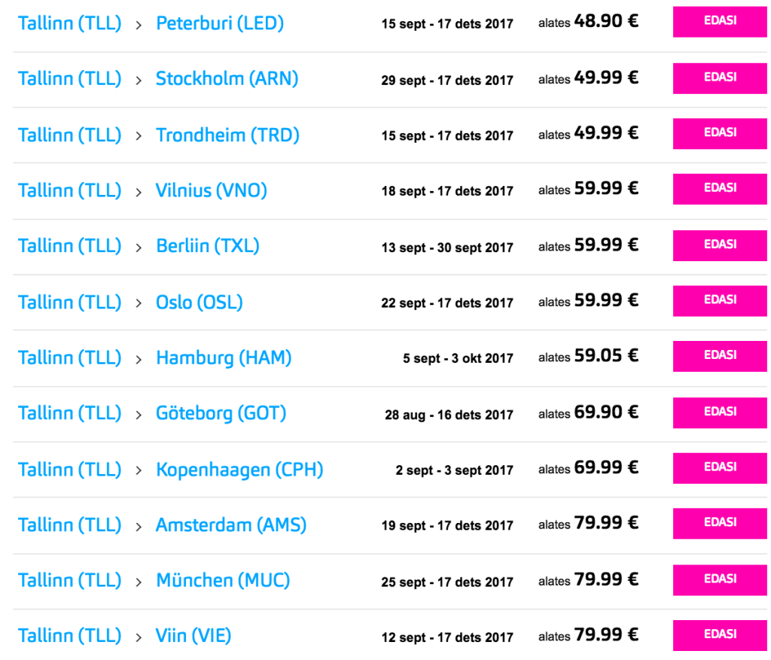Image resolution: width=771 pixels, height=660 pixels.
Task: Select EDASI beside Göteborg (GOT)
Action: click(x=719, y=412)
